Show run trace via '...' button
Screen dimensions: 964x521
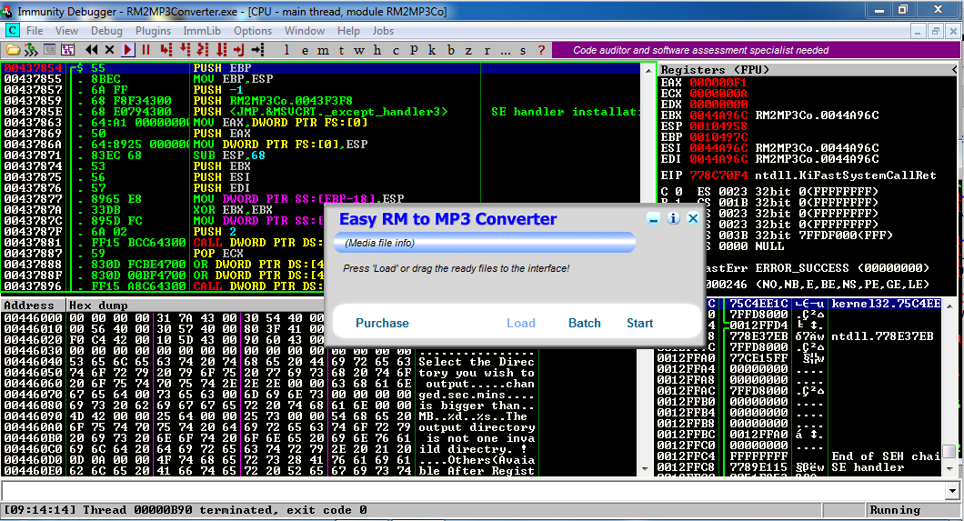506,50
